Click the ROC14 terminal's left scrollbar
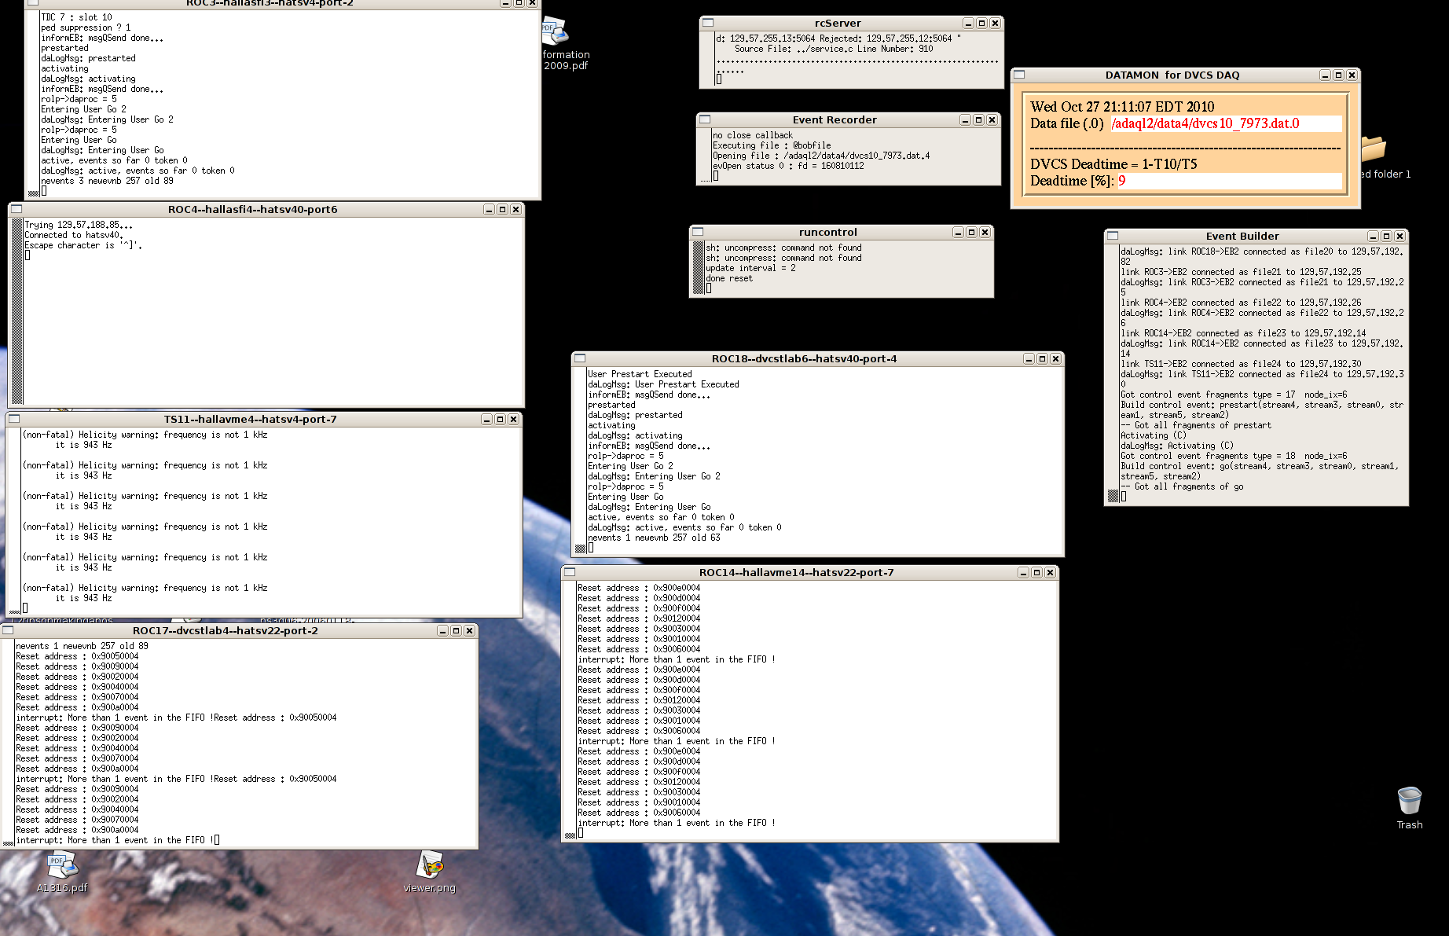This screenshot has width=1449, height=936. [570, 710]
